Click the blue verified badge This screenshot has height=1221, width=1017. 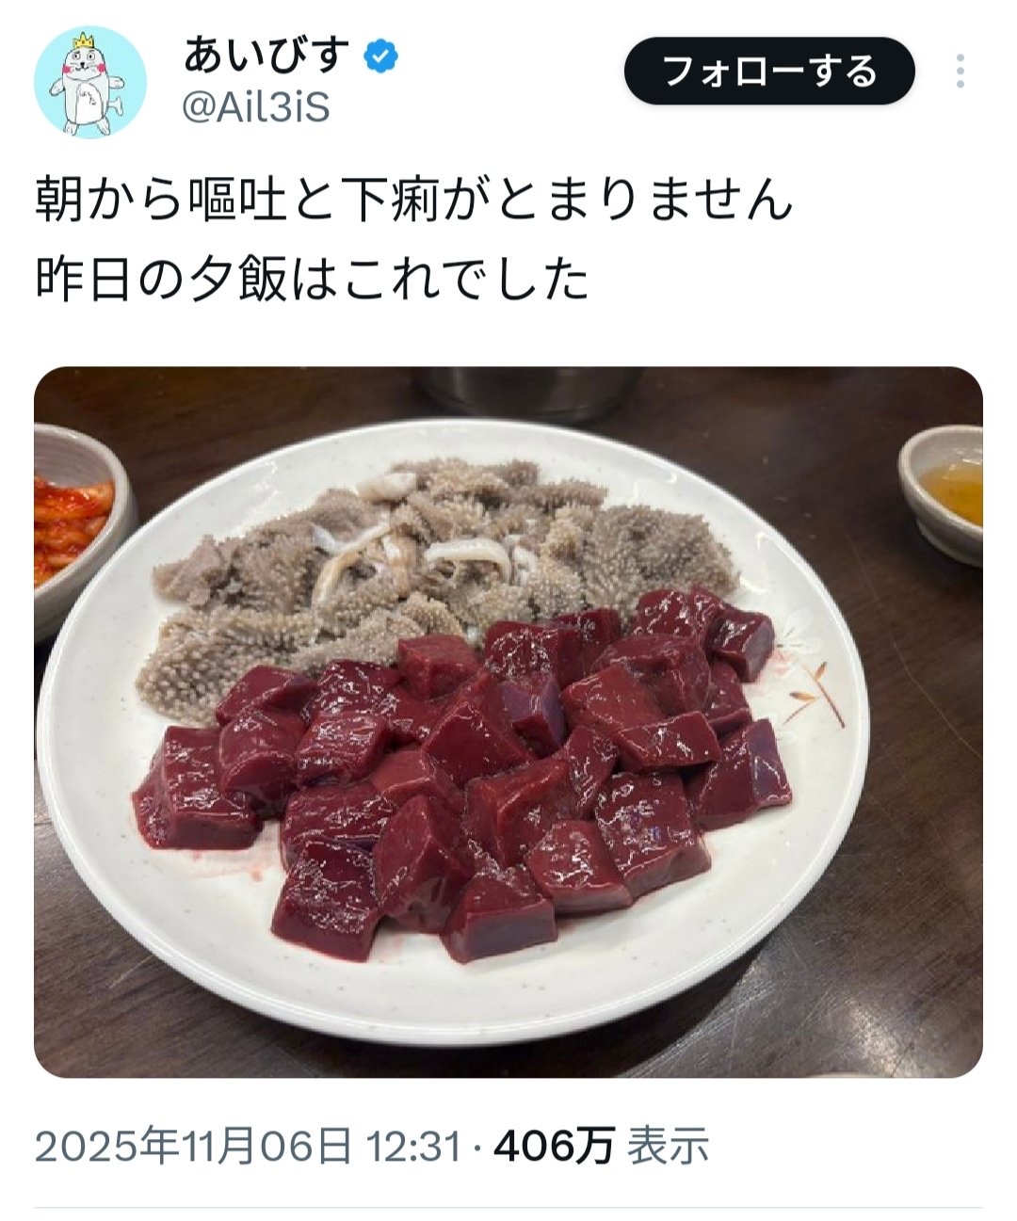(381, 57)
